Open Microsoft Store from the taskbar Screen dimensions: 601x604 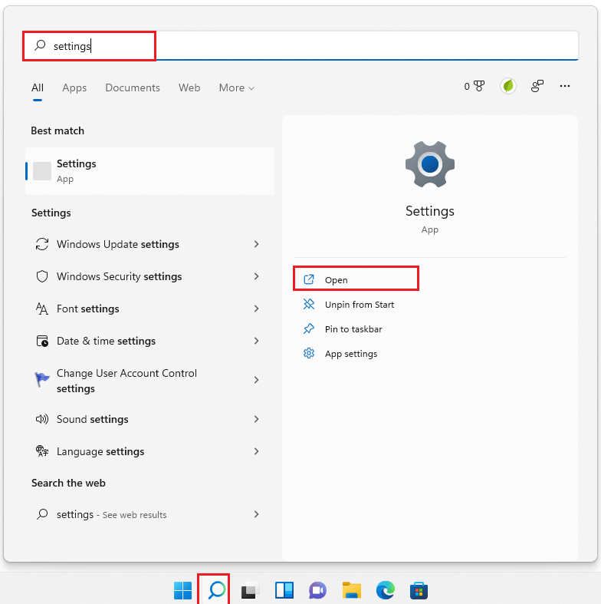pyautogui.click(x=419, y=590)
